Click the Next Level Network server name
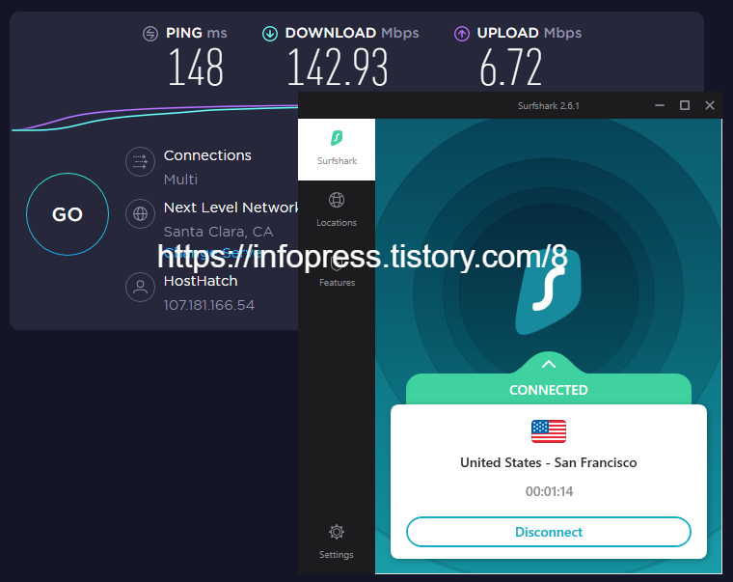Image resolution: width=733 pixels, height=582 pixels. point(231,208)
